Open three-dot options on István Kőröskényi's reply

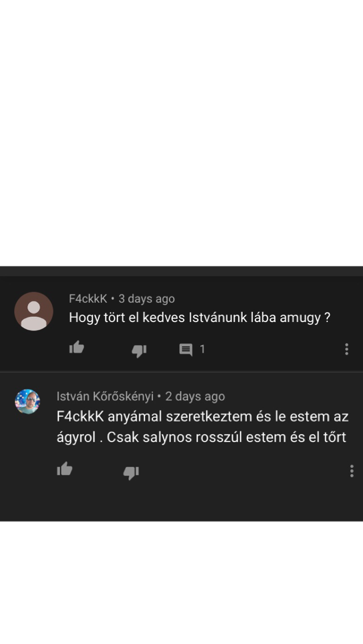[352, 471]
